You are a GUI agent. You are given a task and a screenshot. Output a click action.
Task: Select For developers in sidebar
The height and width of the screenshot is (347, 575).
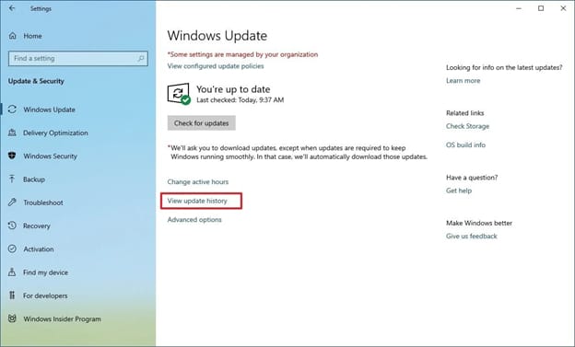coord(45,295)
